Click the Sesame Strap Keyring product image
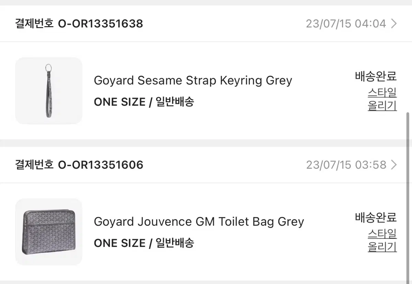This screenshot has width=412, height=284. (x=48, y=91)
